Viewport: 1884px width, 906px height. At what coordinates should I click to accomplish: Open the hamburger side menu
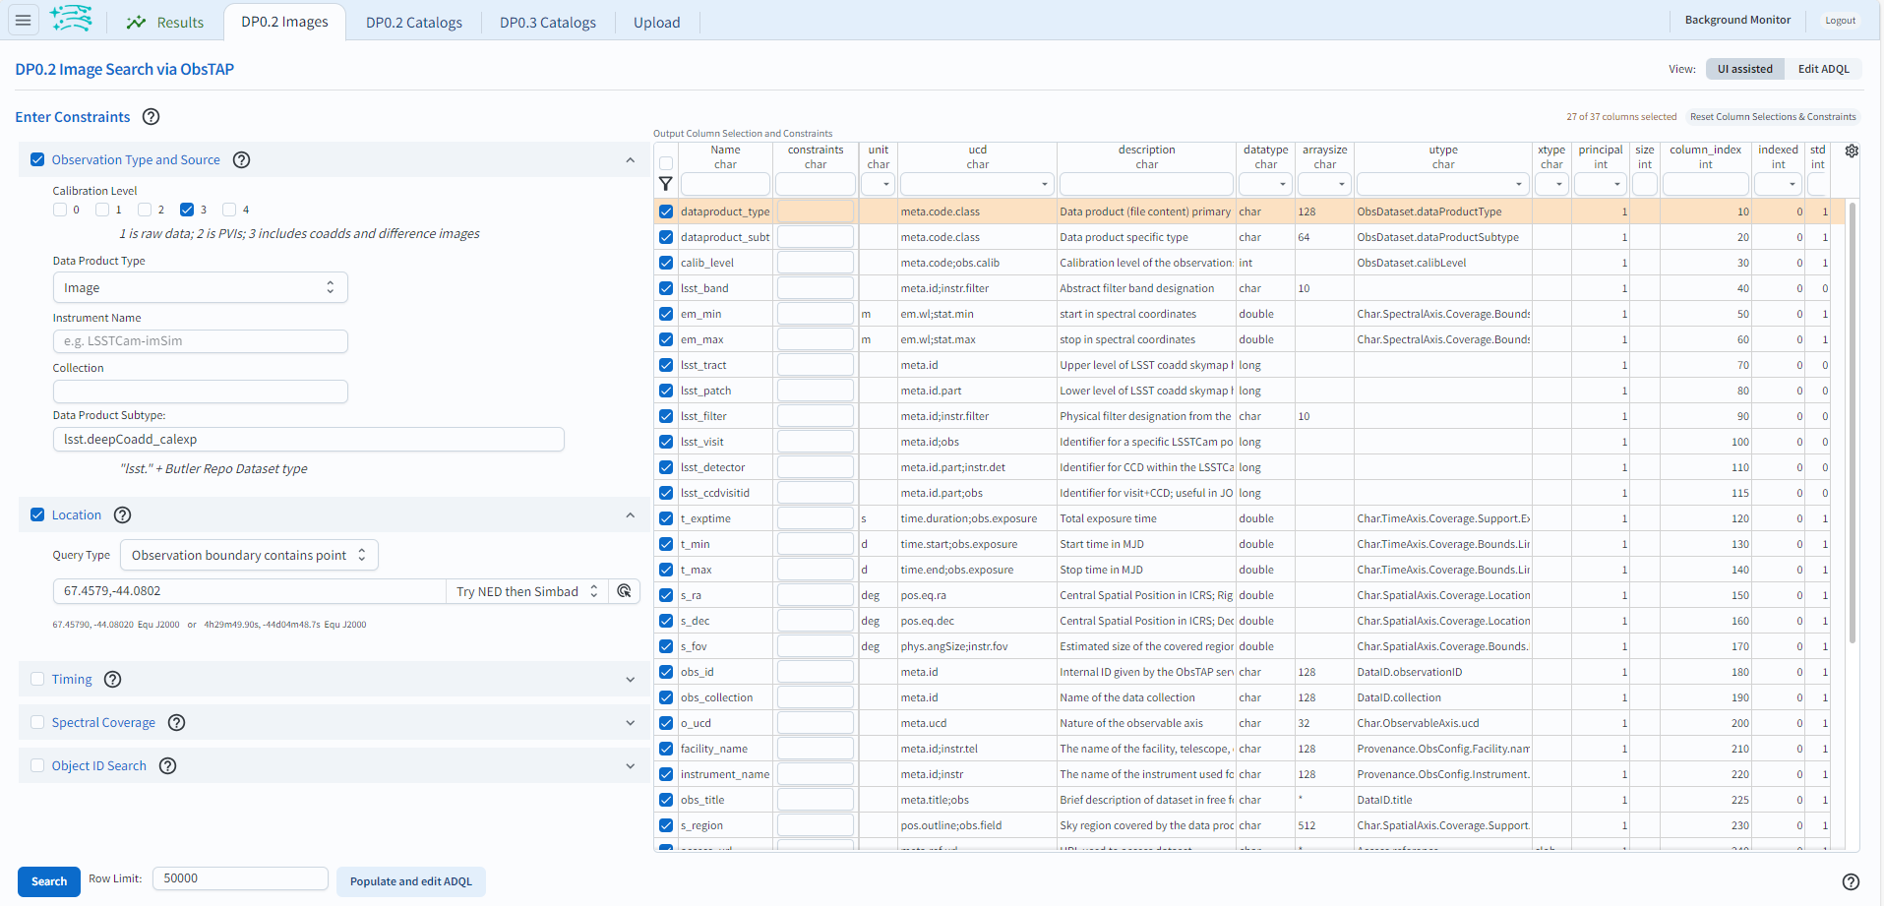[x=22, y=20]
